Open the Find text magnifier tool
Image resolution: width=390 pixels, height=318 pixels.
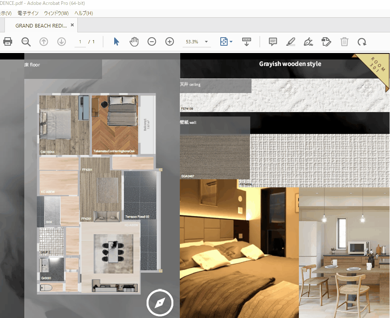point(26,42)
